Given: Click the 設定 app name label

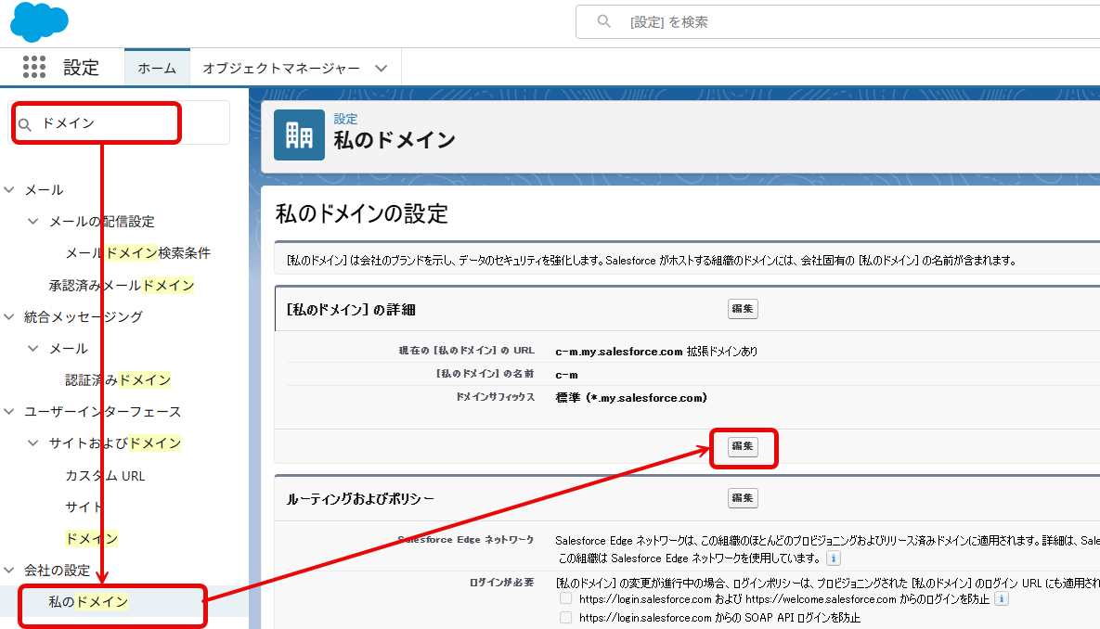Looking at the screenshot, I should point(82,68).
